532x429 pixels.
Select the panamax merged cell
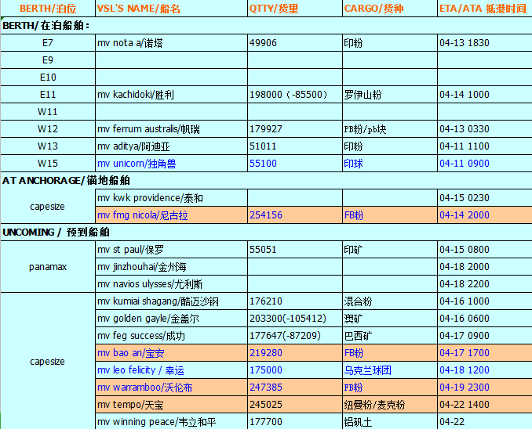coord(48,267)
